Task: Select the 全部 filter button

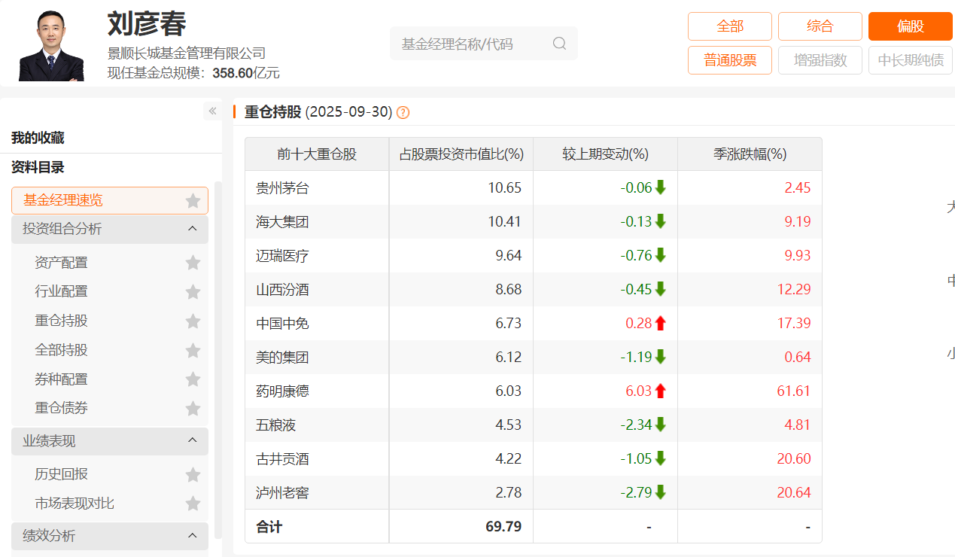Action: (730, 26)
